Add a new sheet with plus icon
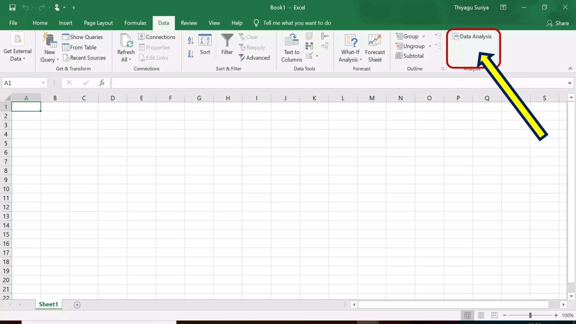Viewport: 576px width, 324px height. [77, 305]
